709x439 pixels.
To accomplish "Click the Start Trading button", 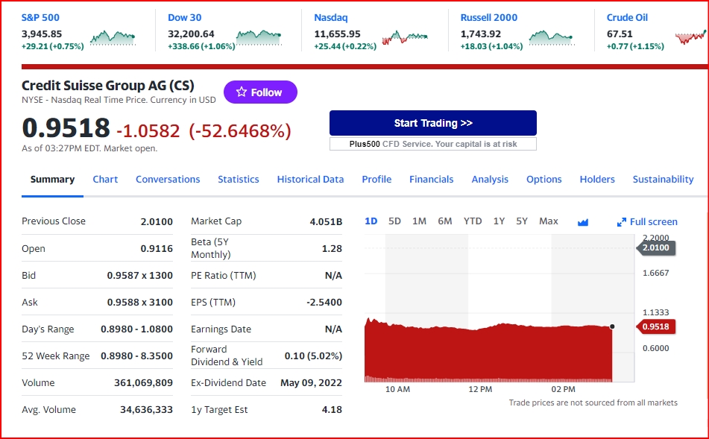I will (432, 123).
